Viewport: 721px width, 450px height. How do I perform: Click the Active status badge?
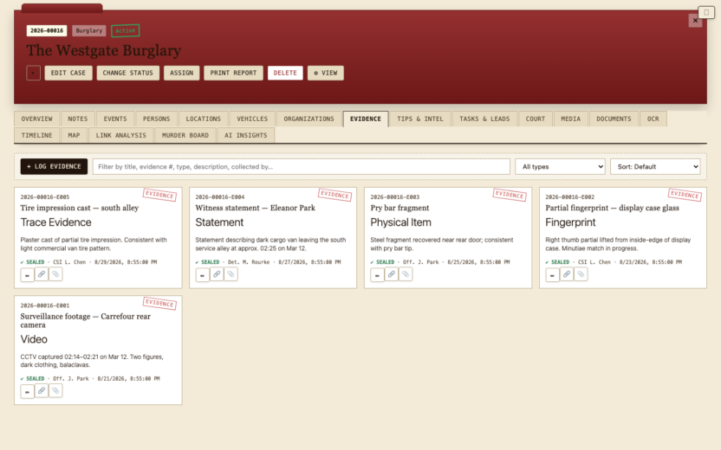point(126,31)
